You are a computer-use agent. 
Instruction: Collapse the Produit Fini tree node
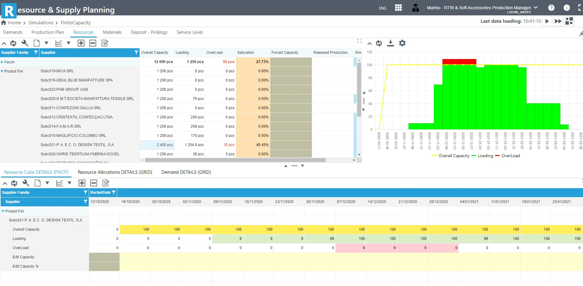(x=3, y=211)
